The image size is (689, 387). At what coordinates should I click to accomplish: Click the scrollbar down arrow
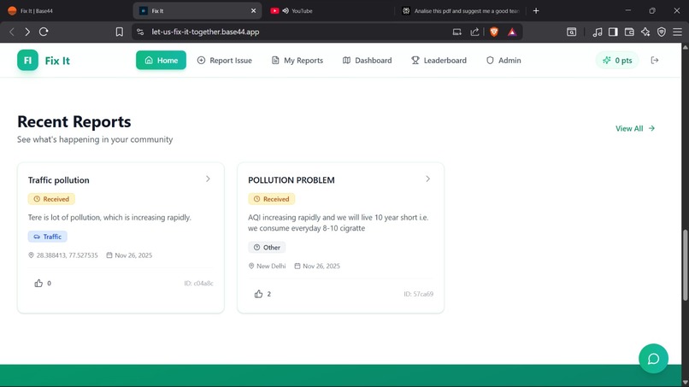click(685, 383)
